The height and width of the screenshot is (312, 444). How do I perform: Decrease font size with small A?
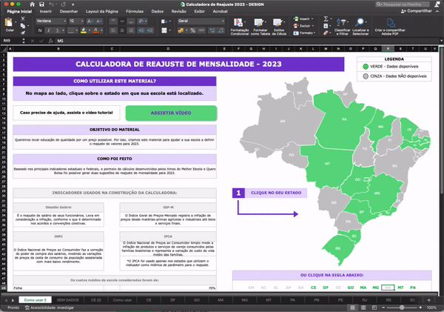99,21
